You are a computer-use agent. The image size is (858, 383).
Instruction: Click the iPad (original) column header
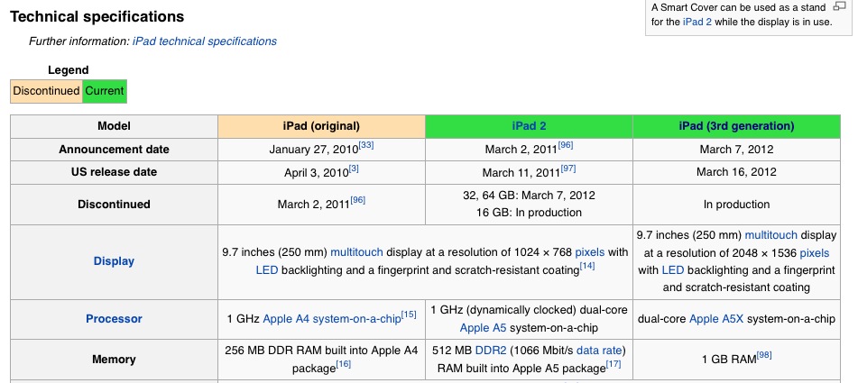(321, 126)
